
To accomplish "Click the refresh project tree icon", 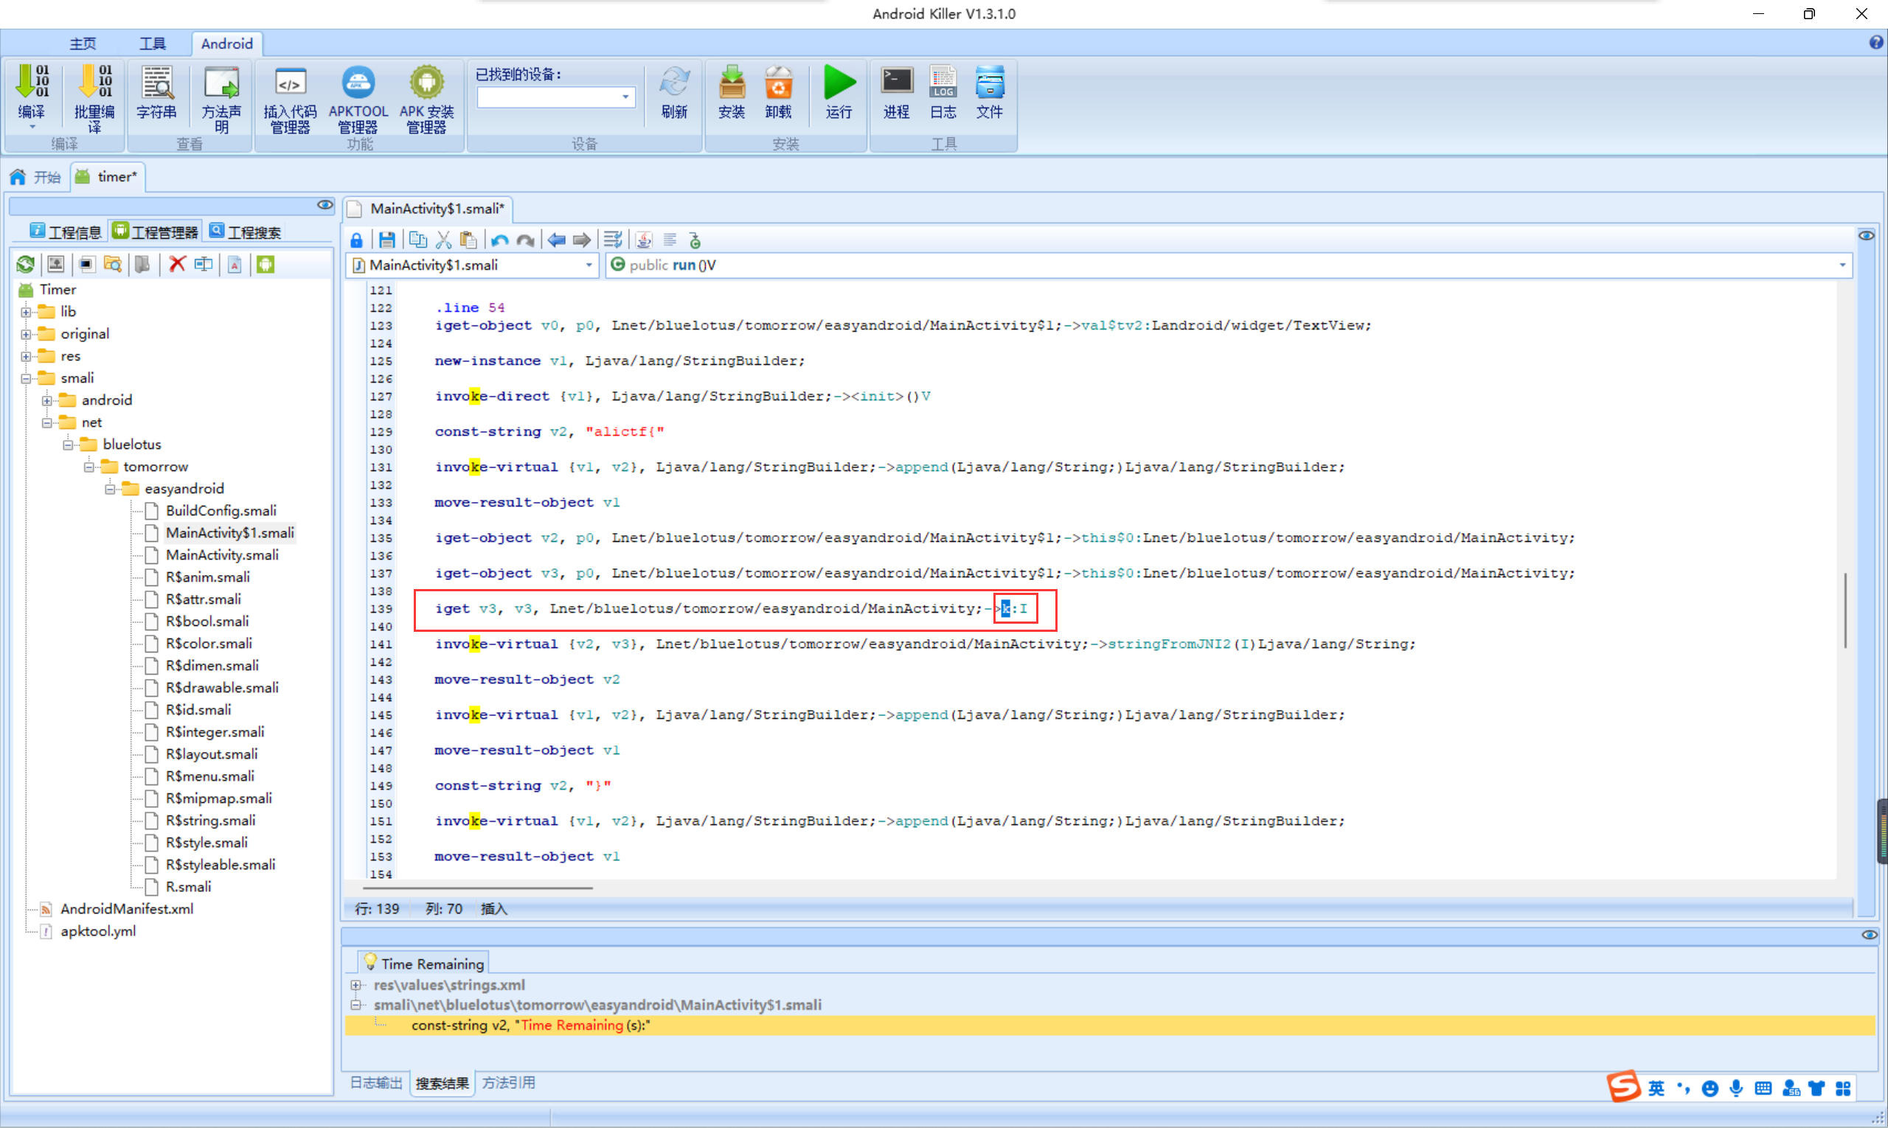I will (x=25, y=264).
